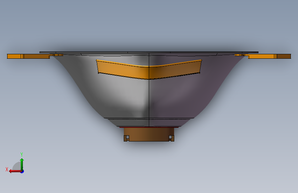The height and width of the screenshot is (193, 298).
Task: Select the thin gray top plate above the cone
Action: click(149, 52)
